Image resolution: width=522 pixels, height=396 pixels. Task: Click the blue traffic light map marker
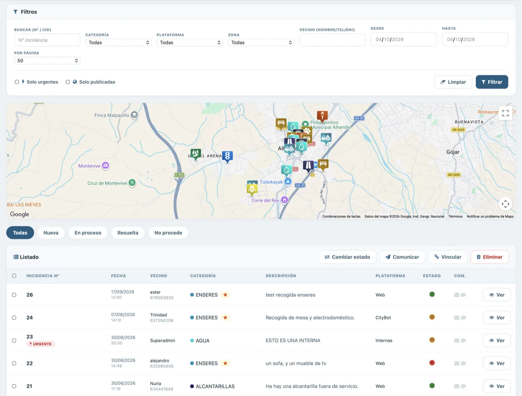227,156
